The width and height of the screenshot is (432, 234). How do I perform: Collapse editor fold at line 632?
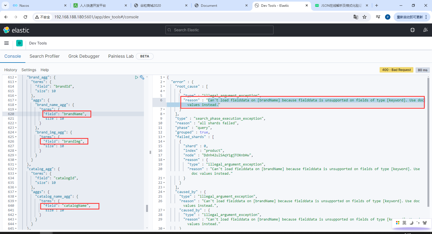pyautogui.click(x=16, y=169)
